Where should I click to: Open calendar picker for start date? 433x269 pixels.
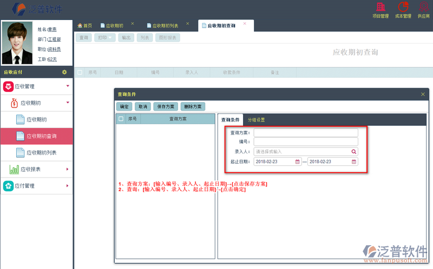point(297,162)
